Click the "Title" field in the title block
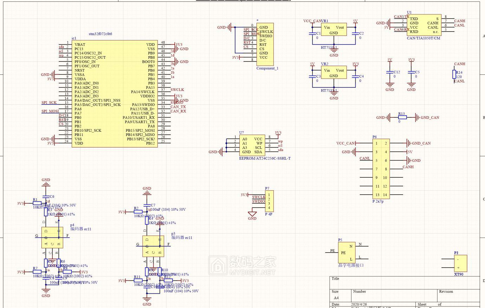The height and width of the screenshot is (308, 485). click(335, 278)
